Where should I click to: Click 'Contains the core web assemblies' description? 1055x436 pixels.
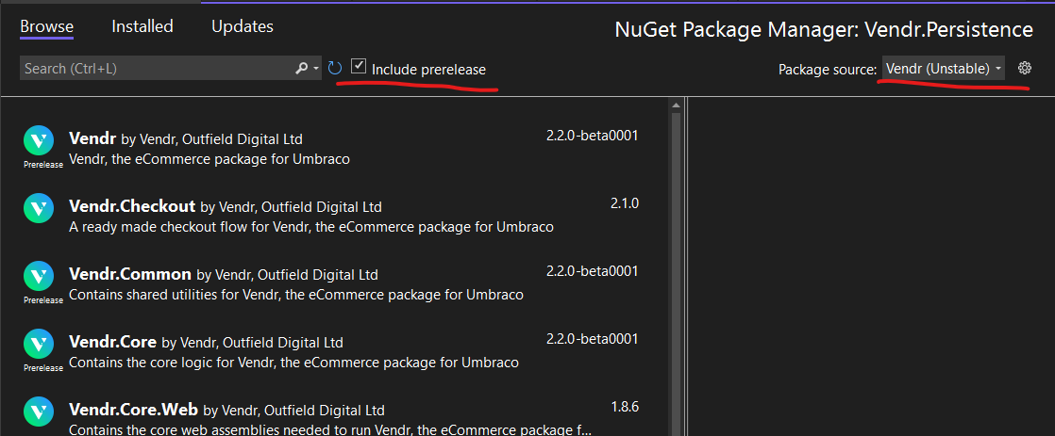pos(331,429)
